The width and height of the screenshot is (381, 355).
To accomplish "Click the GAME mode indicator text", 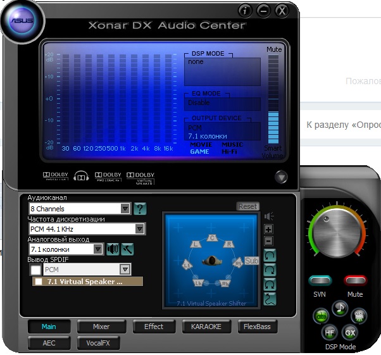I will (x=199, y=152).
